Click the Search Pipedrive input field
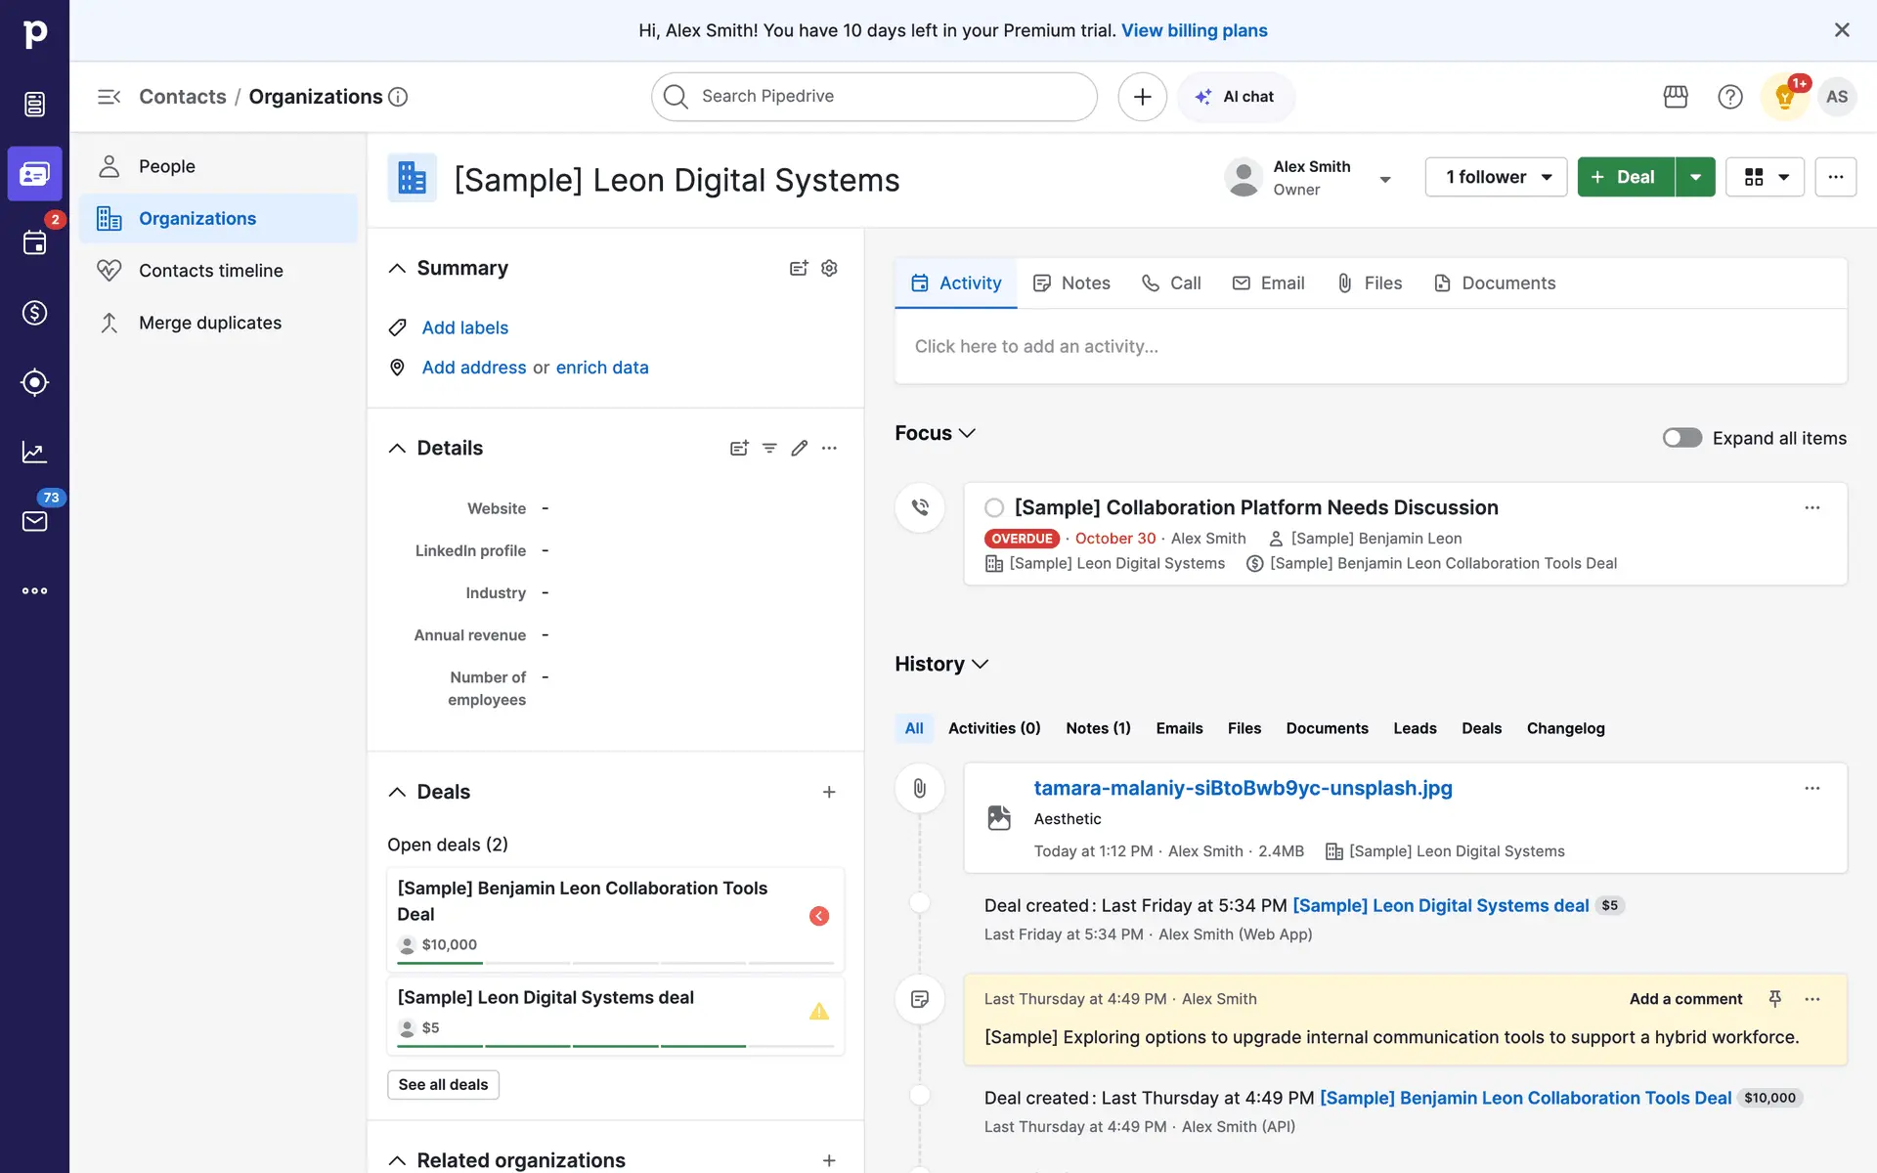Viewport: 1877px width, 1173px height. 874,97
